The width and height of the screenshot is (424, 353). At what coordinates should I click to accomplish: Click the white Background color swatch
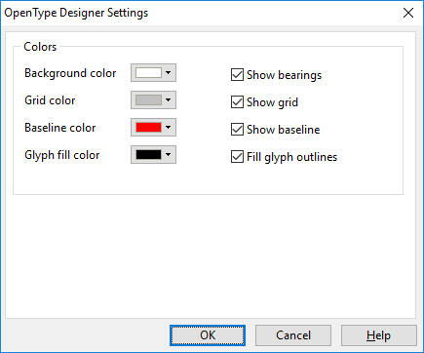pos(148,73)
